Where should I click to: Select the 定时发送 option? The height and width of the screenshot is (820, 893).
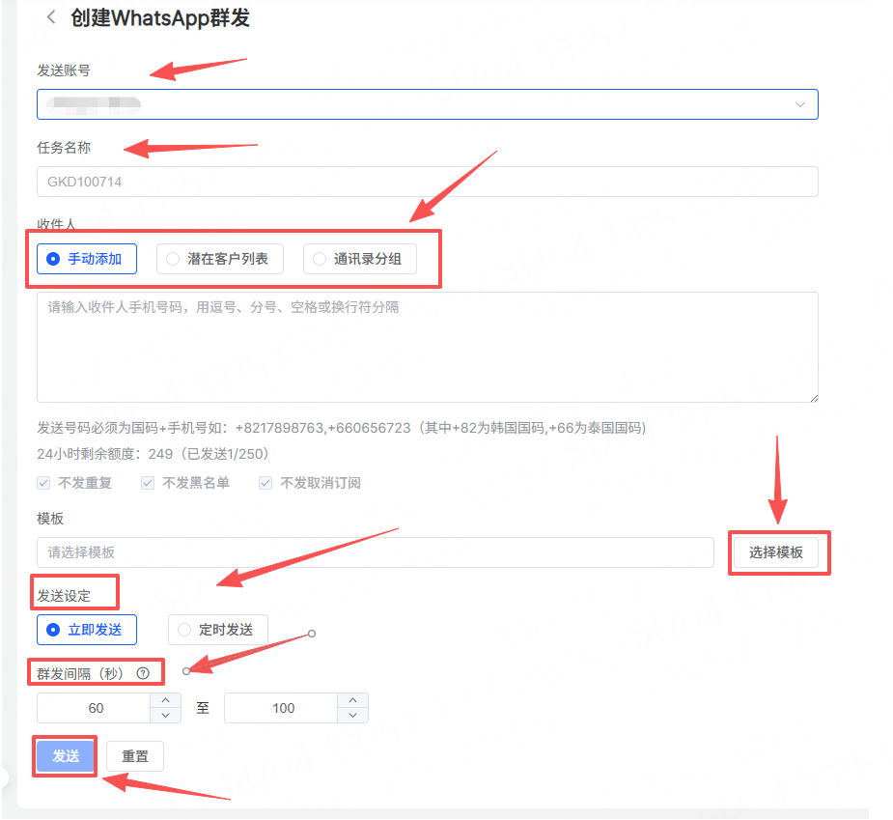click(x=217, y=630)
